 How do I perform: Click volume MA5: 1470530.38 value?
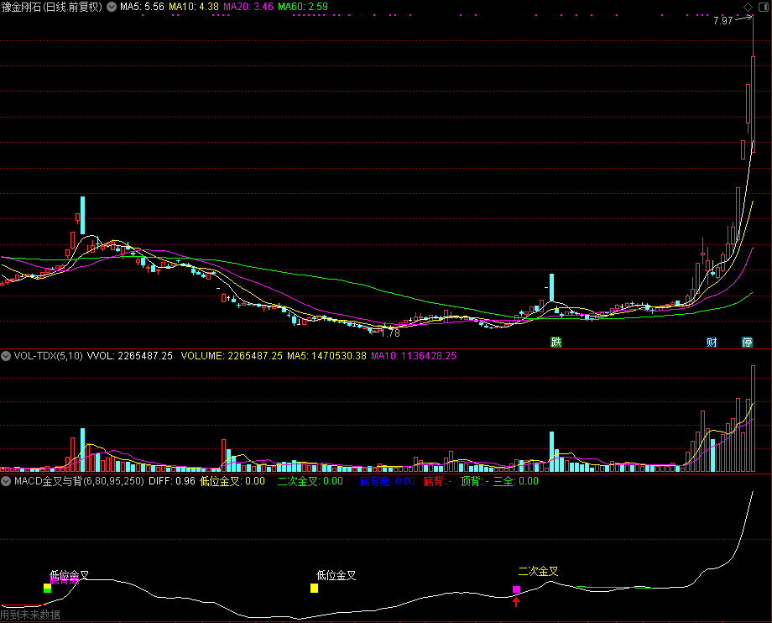tap(327, 356)
